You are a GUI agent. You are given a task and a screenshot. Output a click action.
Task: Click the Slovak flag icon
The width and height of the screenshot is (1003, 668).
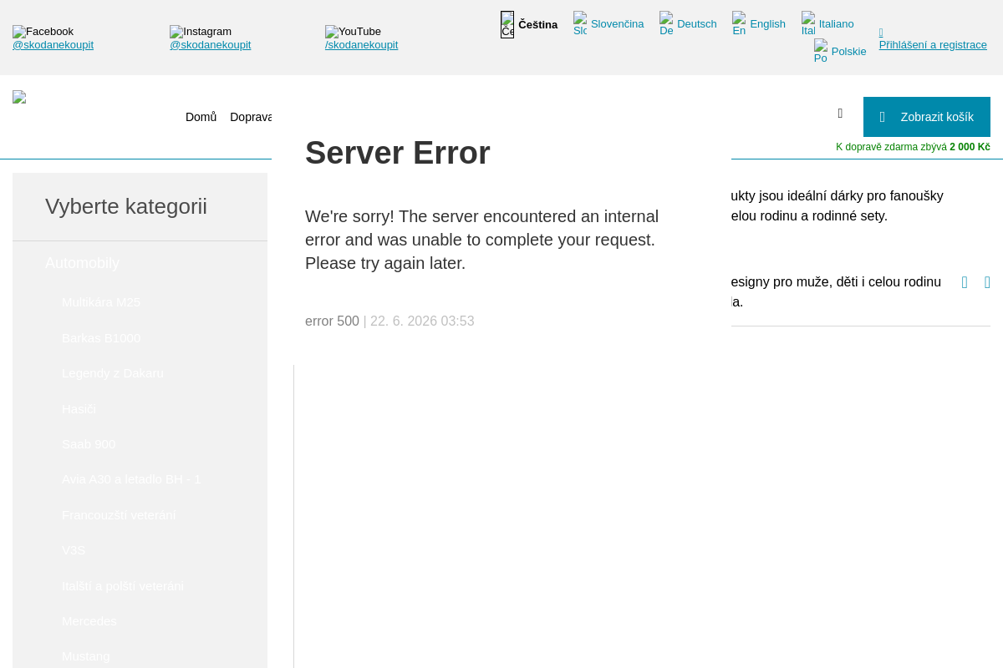[x=580, y=24]
